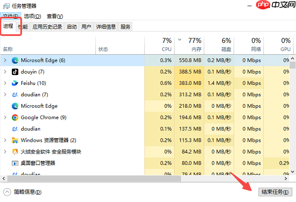Select the douyin (7) process name
296x202 pixels.
pyautogui.click(x=33, y=72)
